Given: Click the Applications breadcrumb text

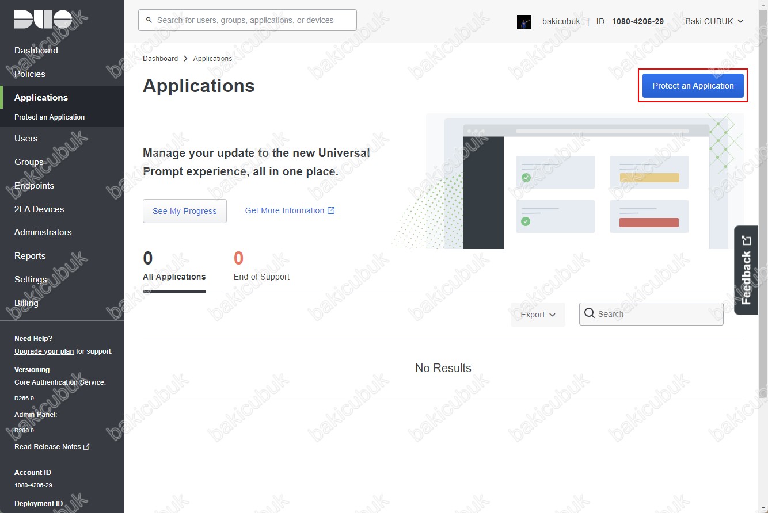Looking at the screenshot, I should pyautogui.click(x=212, y=59).
